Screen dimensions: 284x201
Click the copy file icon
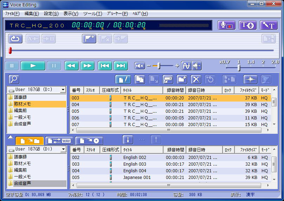coord(140,79)
